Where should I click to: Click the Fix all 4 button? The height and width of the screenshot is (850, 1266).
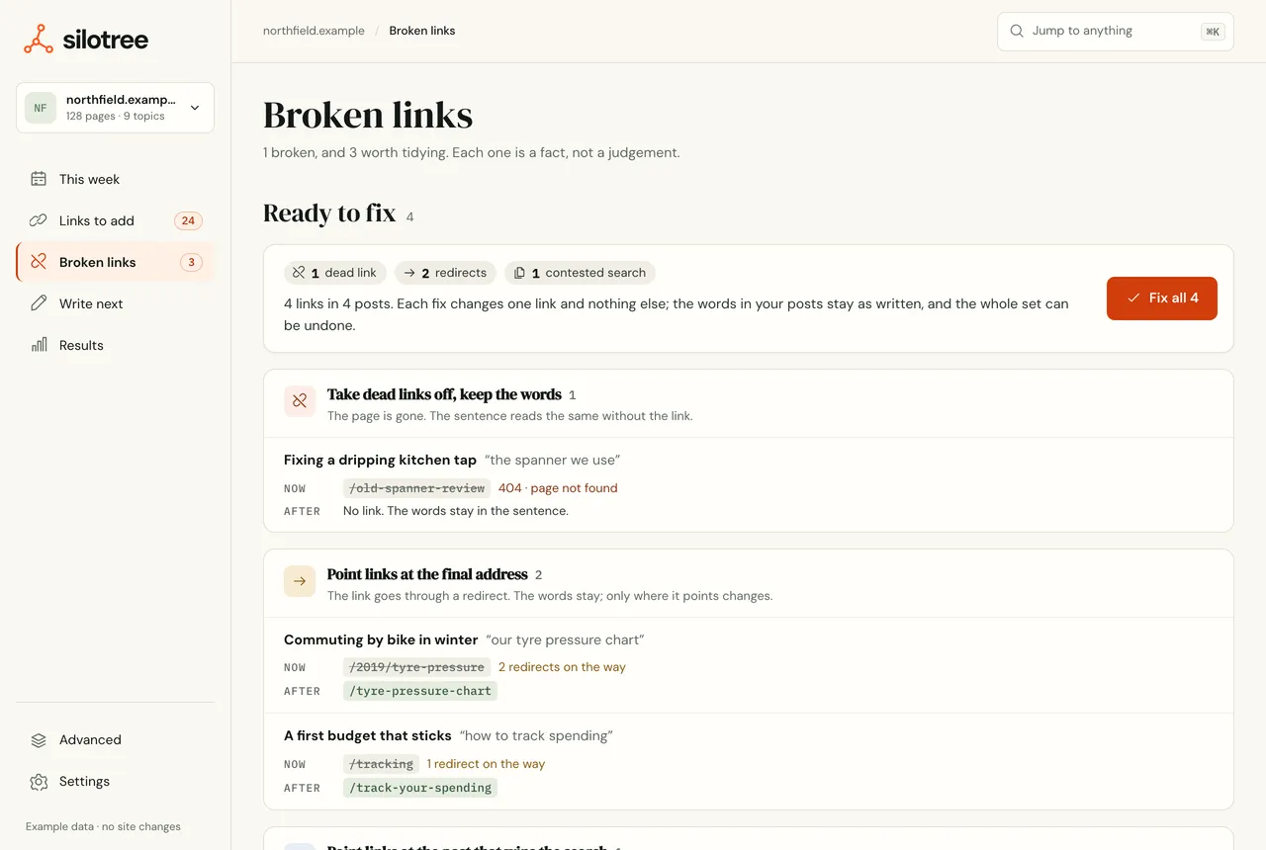pos(1162,297)
